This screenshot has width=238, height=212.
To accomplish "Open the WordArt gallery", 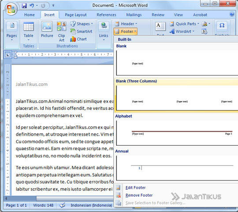I will point(182,32).
